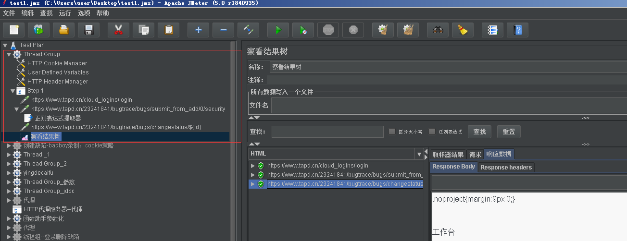The height and width of the screenshot is (241, 627).
Task: Collapse all nodes with minus icon
Action: [223, 30]
